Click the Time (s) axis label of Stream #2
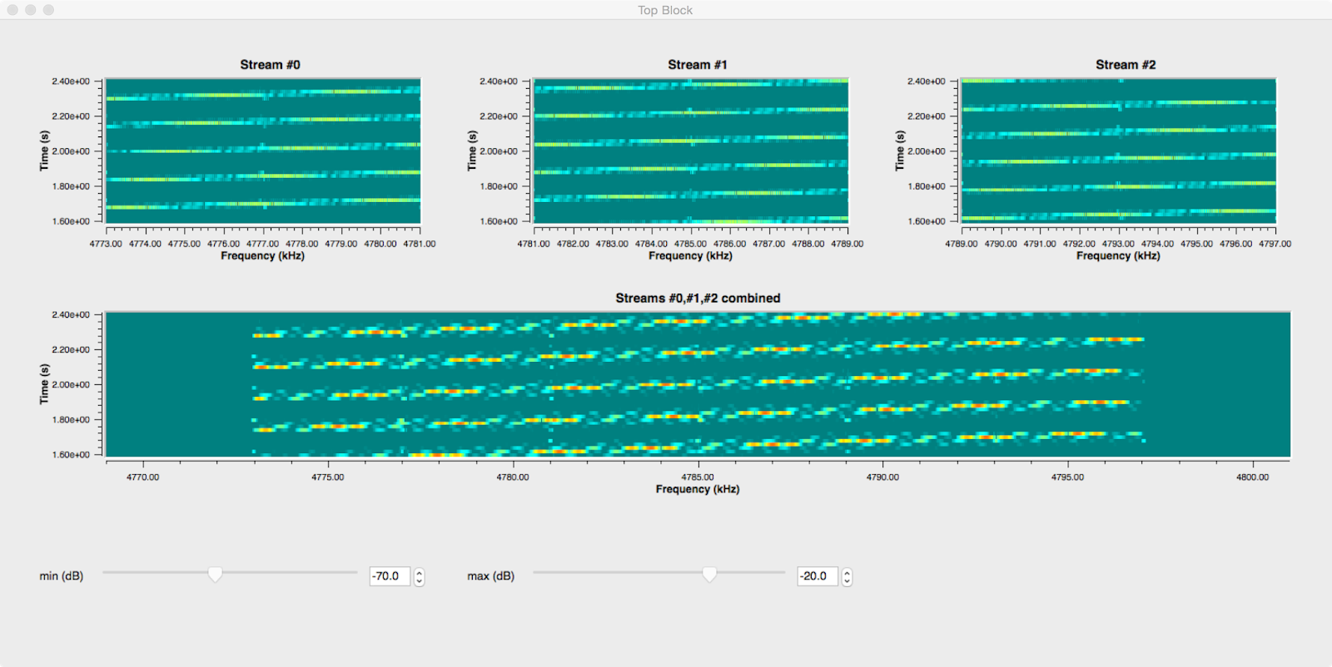The width and height of the screenshot is (1332, 667). [901, 151]
